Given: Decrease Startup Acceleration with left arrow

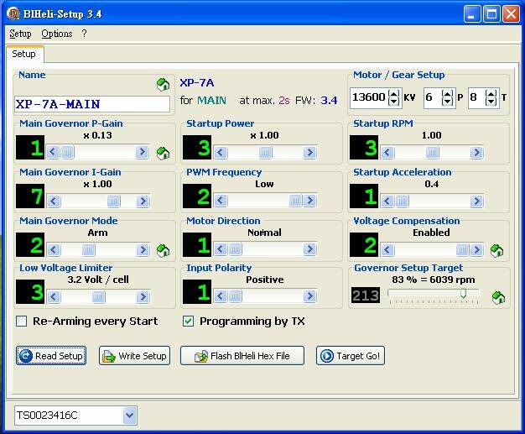Looking at the screenshot, I should tap(387, 201).
